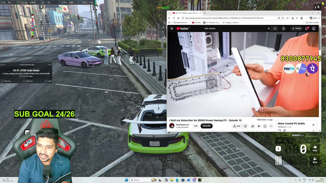Toggle shuffle on the playlist

(x=284, y=130)
